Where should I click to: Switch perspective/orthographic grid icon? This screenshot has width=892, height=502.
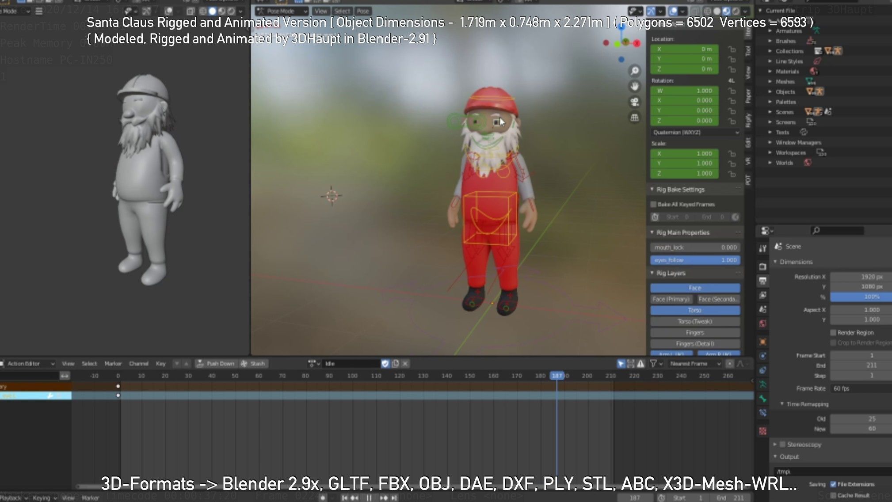(x=635, y=118)
